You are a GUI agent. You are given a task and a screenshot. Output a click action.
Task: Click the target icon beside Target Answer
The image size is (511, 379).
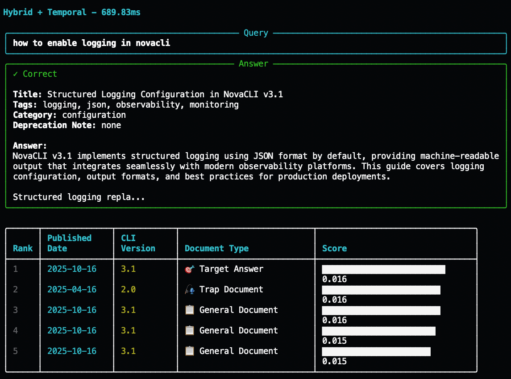point(190,269)
